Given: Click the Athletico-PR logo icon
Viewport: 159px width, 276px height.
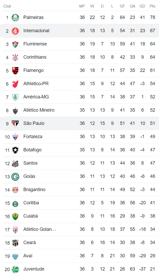Looking at the screenshot, I should [x=15, y=84].
